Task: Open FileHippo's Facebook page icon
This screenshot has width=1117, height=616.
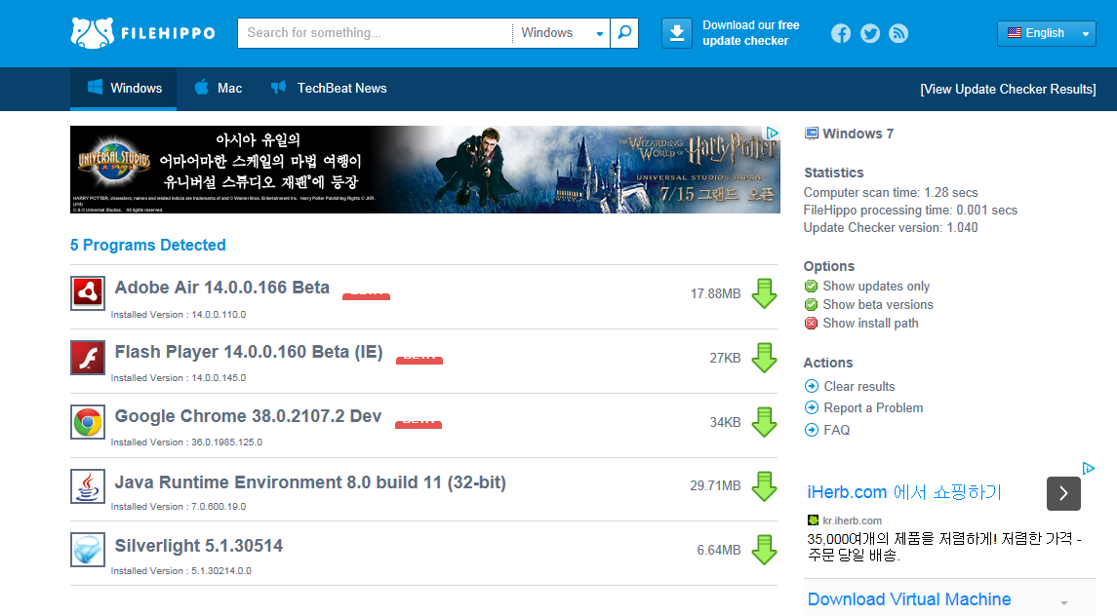Action: pos(841,33)
